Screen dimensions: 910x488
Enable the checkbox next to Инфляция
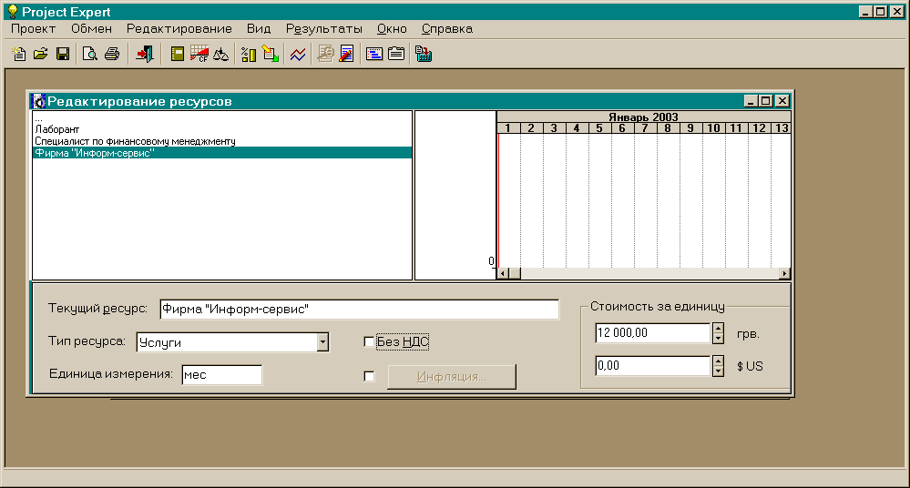pos(369,377)
